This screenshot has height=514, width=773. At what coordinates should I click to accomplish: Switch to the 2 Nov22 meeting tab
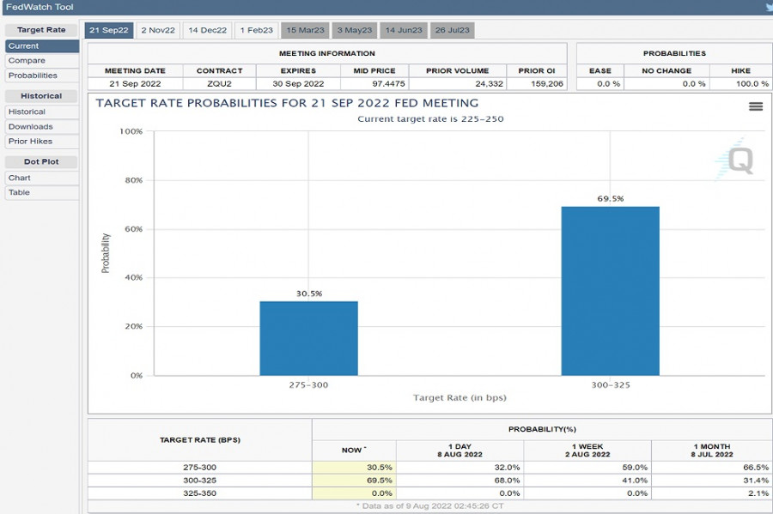point(158,30)
